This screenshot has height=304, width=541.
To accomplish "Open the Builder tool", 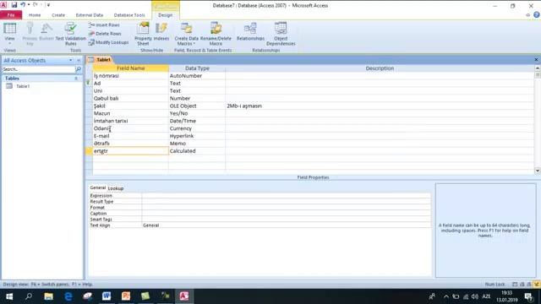I will [46, 32].
